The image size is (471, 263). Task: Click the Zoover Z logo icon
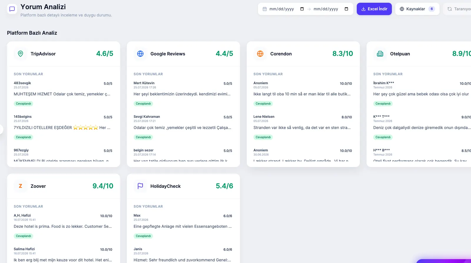21,186
